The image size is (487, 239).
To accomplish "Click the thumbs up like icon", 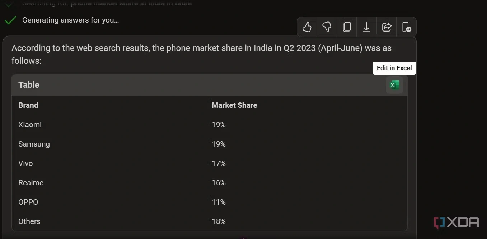I will pyautogui.click(x=307, y=27).
